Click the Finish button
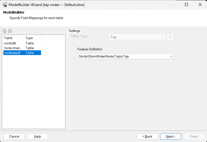The height and width of the screenshot is (142, 207). (x=194, y=136)
